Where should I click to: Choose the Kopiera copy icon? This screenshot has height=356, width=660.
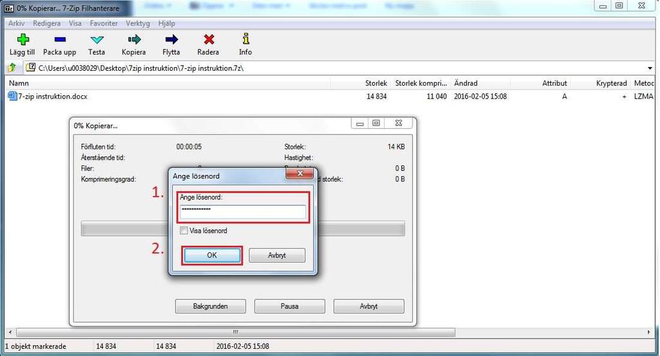134,39
